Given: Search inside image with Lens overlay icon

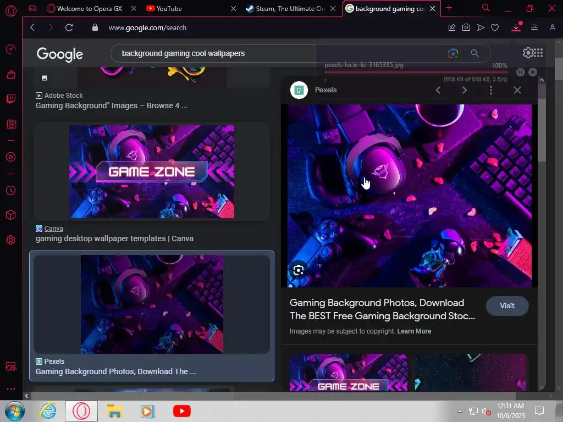Looking at the screenshot, I should coord(299,270).
